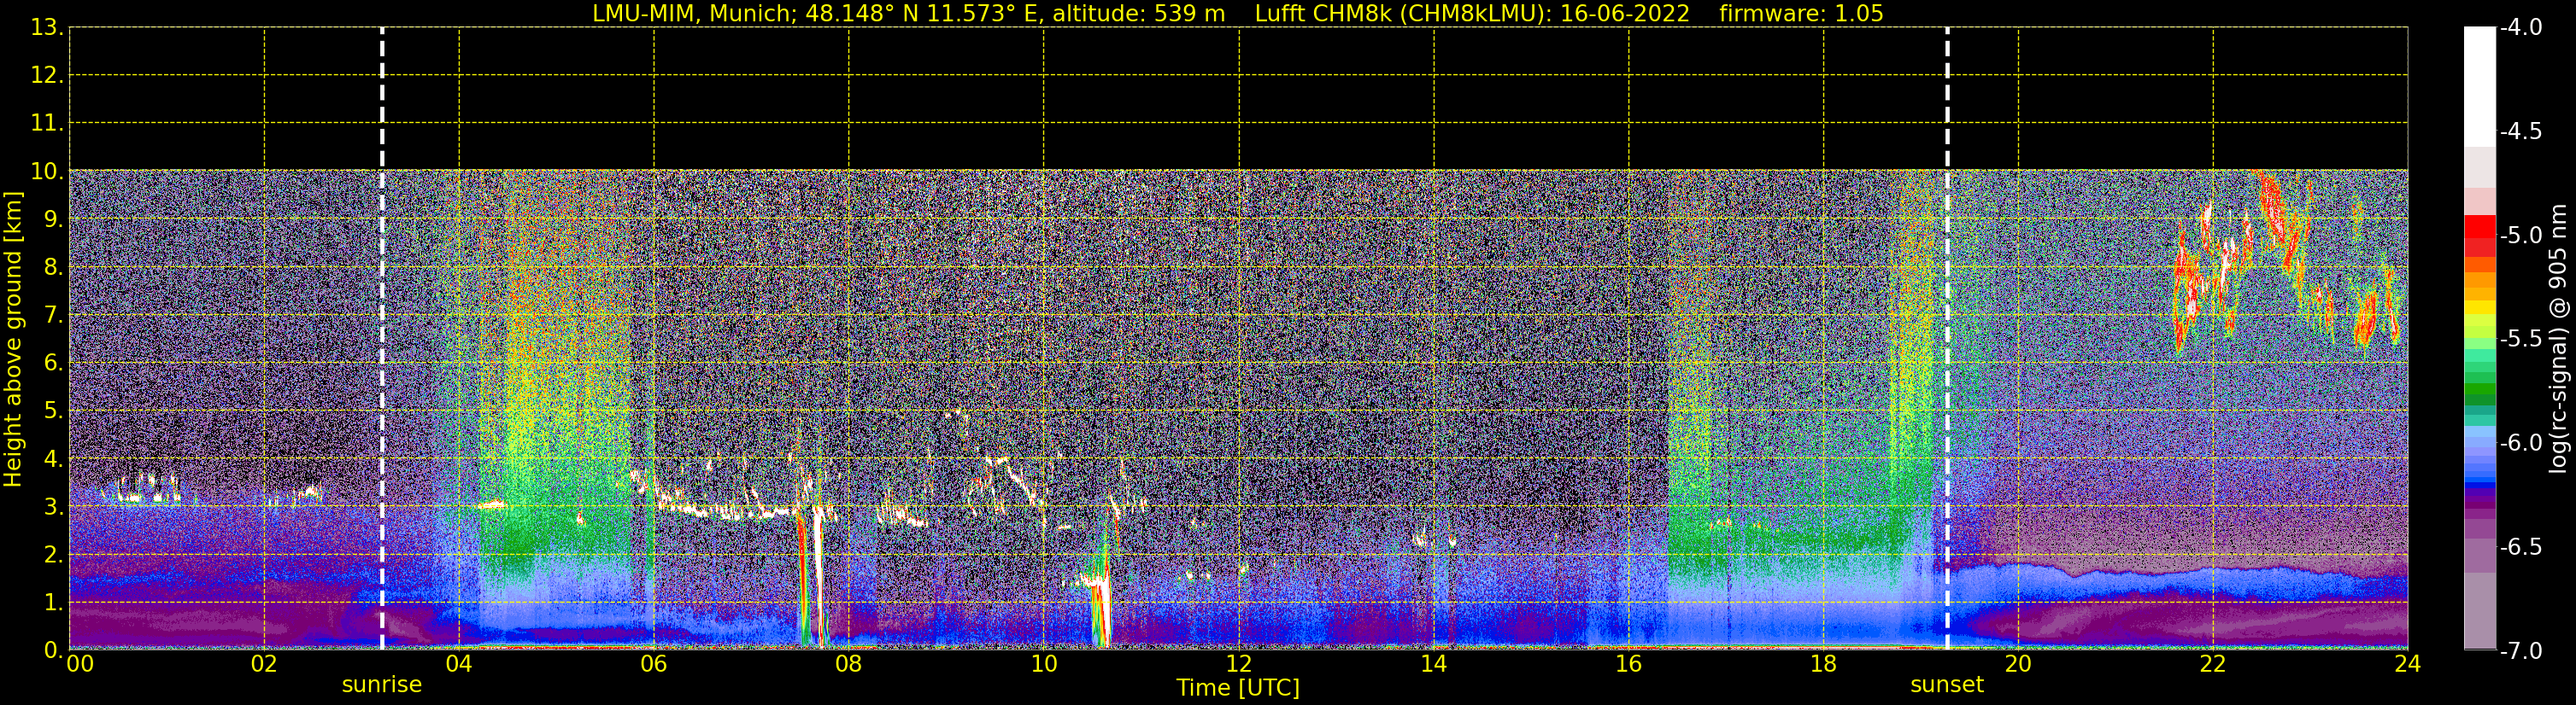Click the 'Time [UTC]' axis title

pos(1238,688)
